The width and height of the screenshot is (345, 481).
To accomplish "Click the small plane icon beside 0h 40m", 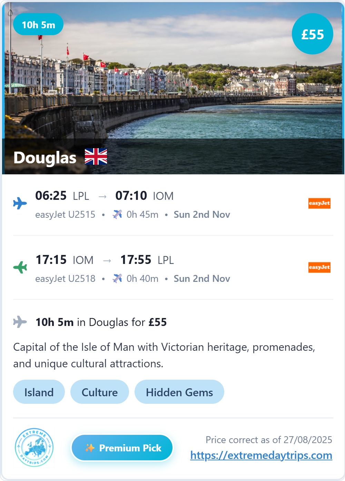I will 117,278.
